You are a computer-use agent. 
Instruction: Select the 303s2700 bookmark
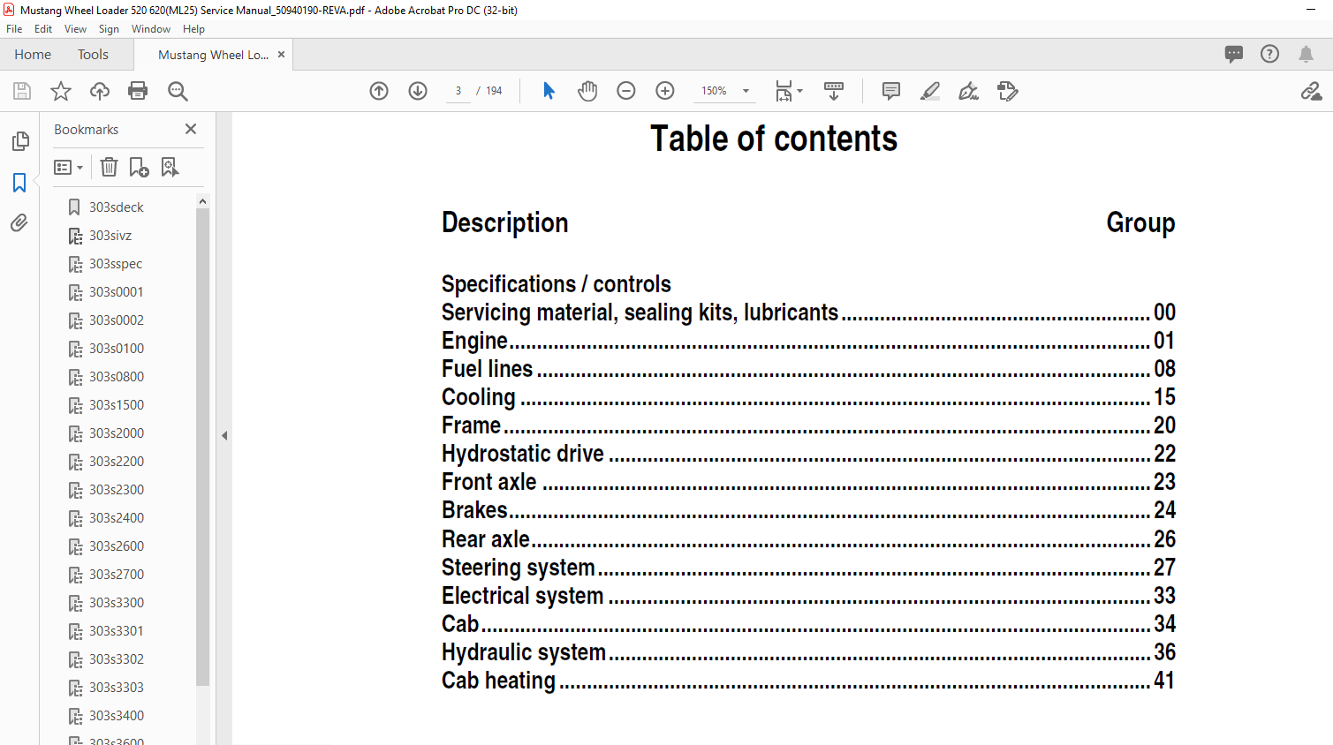[x=116, y=575]
